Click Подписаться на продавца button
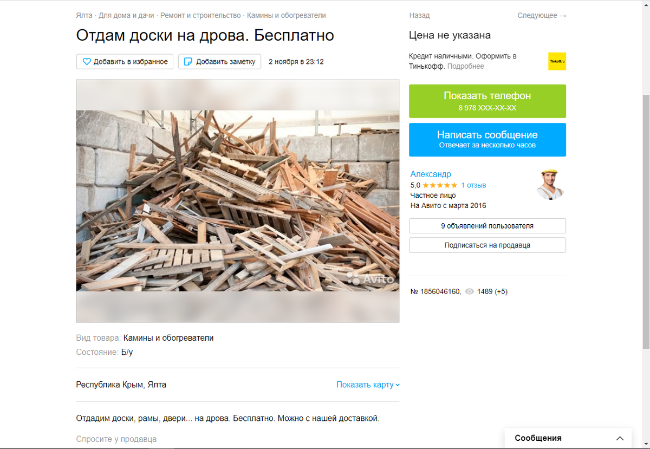Viewport: 650px width, 449px height. click(x=487, y=245)
